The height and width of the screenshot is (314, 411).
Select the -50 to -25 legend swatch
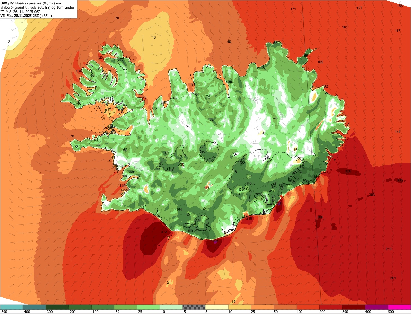point(126,307)
